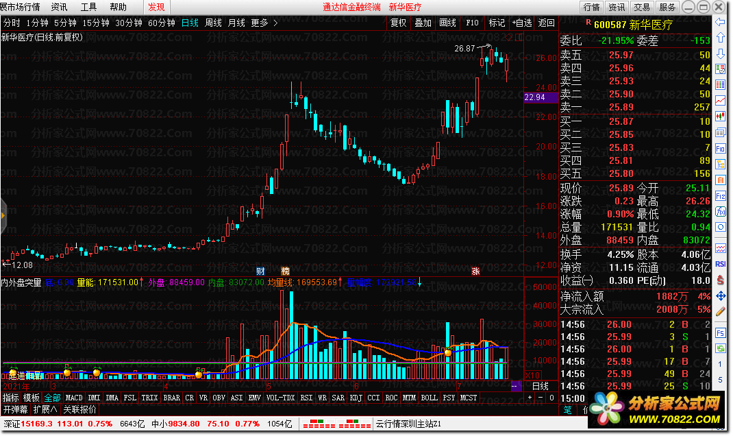Image resolution: width=733 pixels, height=436 pixels.
Task: Click the 财 finance marker on chart
Action: click(x=260, y=271)
